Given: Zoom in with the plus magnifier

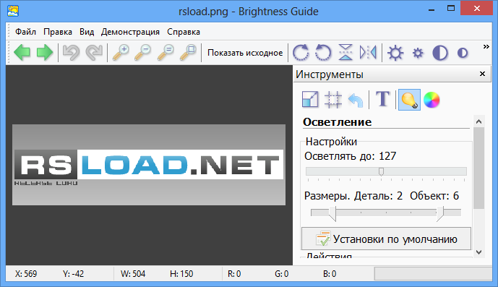Looking at the screenshot, I should pyautogui.click(x=121, y=53).
